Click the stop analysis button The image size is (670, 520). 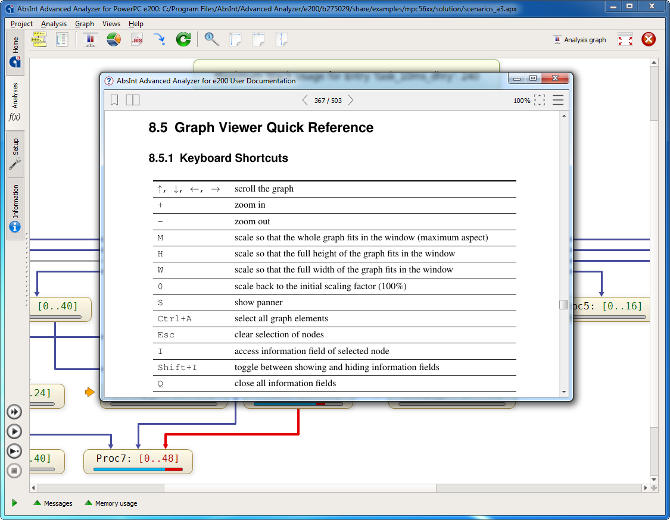pos(14,471)
